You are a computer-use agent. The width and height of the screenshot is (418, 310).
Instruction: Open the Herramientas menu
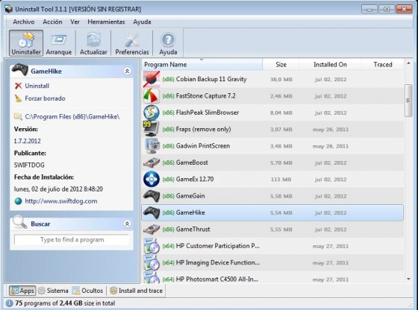point(106,22)
